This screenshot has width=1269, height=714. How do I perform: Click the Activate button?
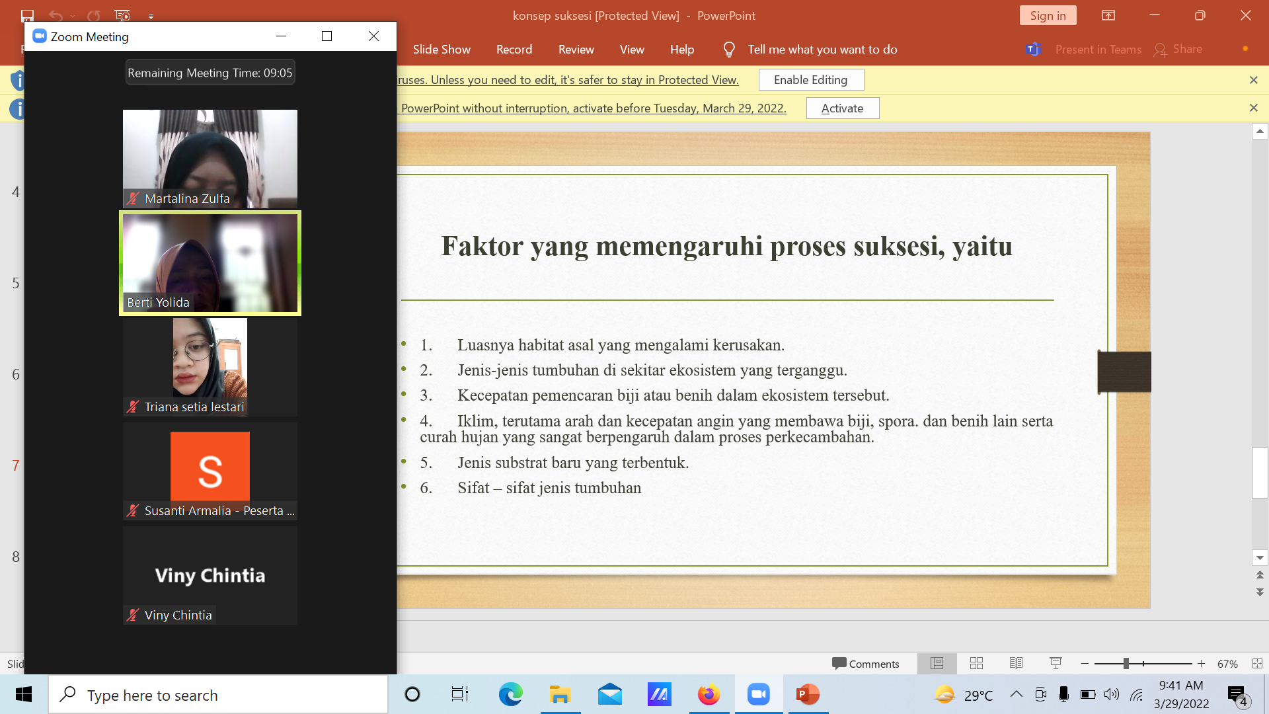point(842,108)
